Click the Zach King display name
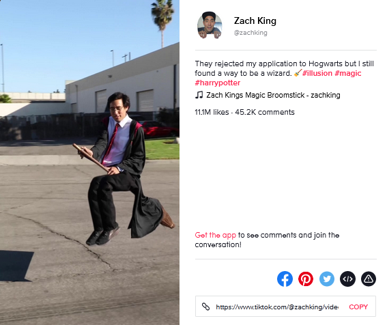 [255, 20]
